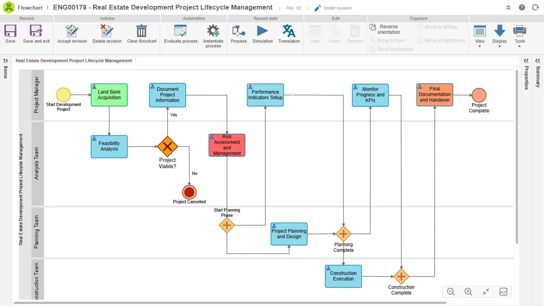544x306 pixels.
Task: Click the vertical canvas scrollbar
Action: [x=517, y=157]
